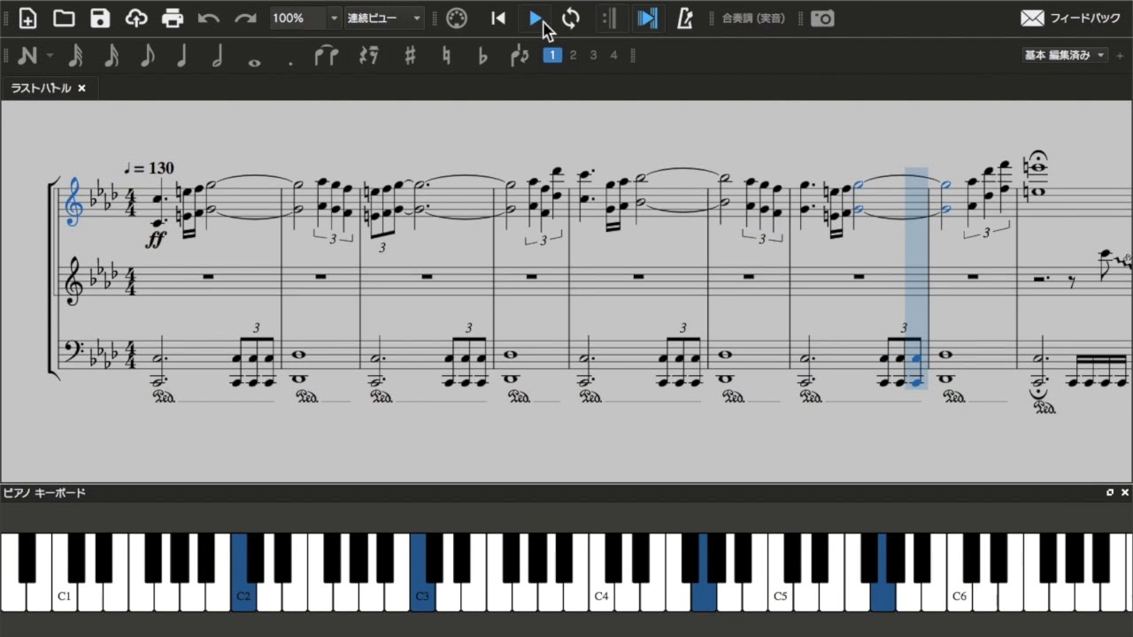Open the 基本 編集済み workspace dropdown
This screenshot has width=1133, height=637.
(1065, 55)
